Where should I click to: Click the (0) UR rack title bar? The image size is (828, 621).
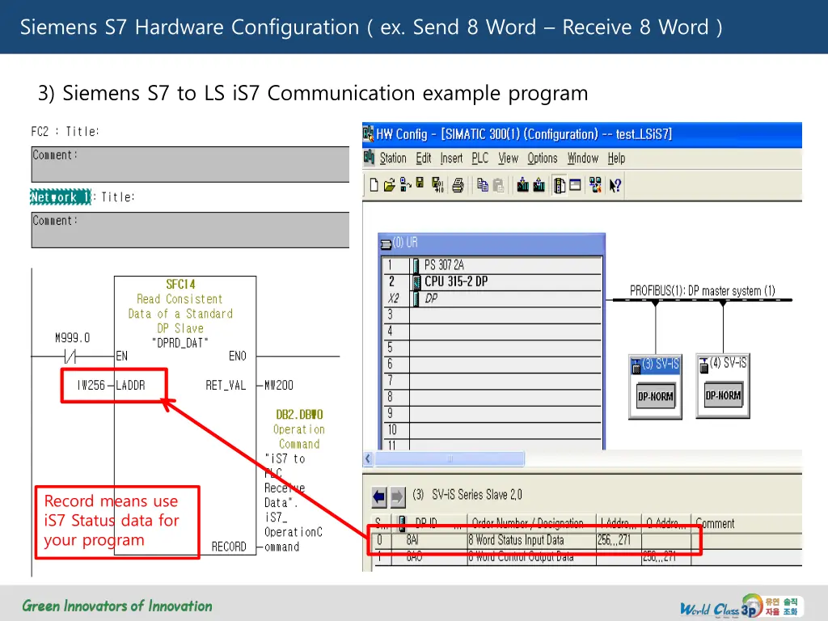(492, 243)
